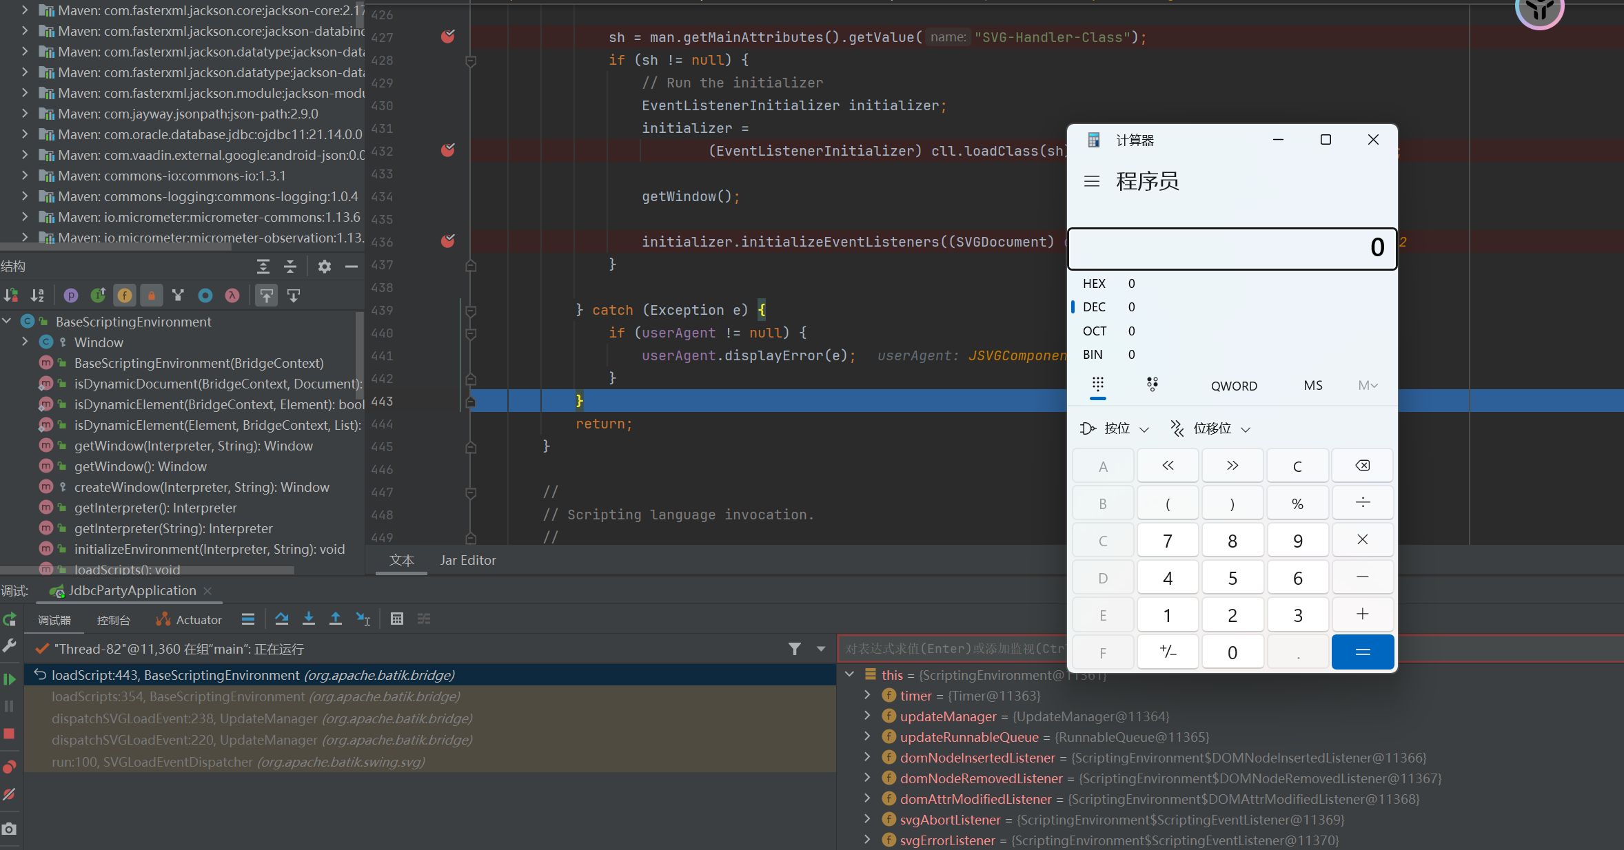View breakpoints with double red circles icon

[x=10, y=767]
